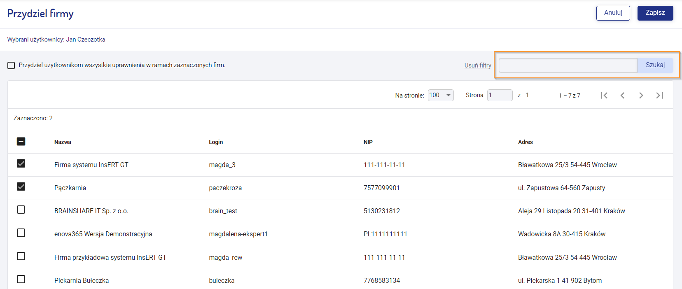Focus the search text field

pyautogui.click(x=568, y=65)
